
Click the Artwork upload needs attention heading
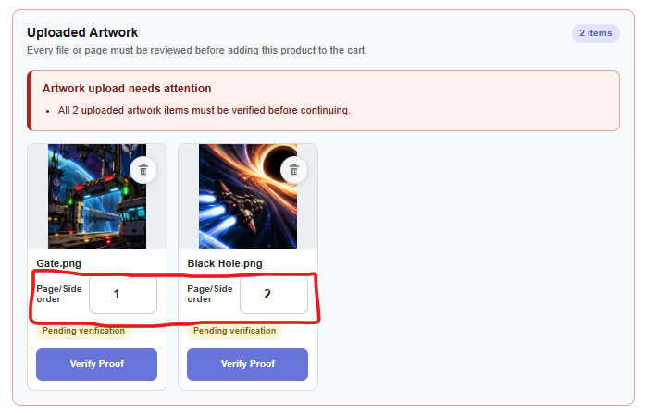click(x=127, y=89)
